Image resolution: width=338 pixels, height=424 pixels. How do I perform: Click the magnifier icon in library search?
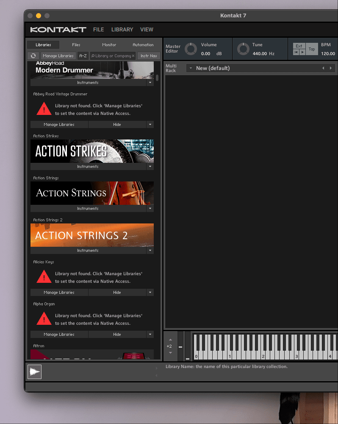click(93, 56)
